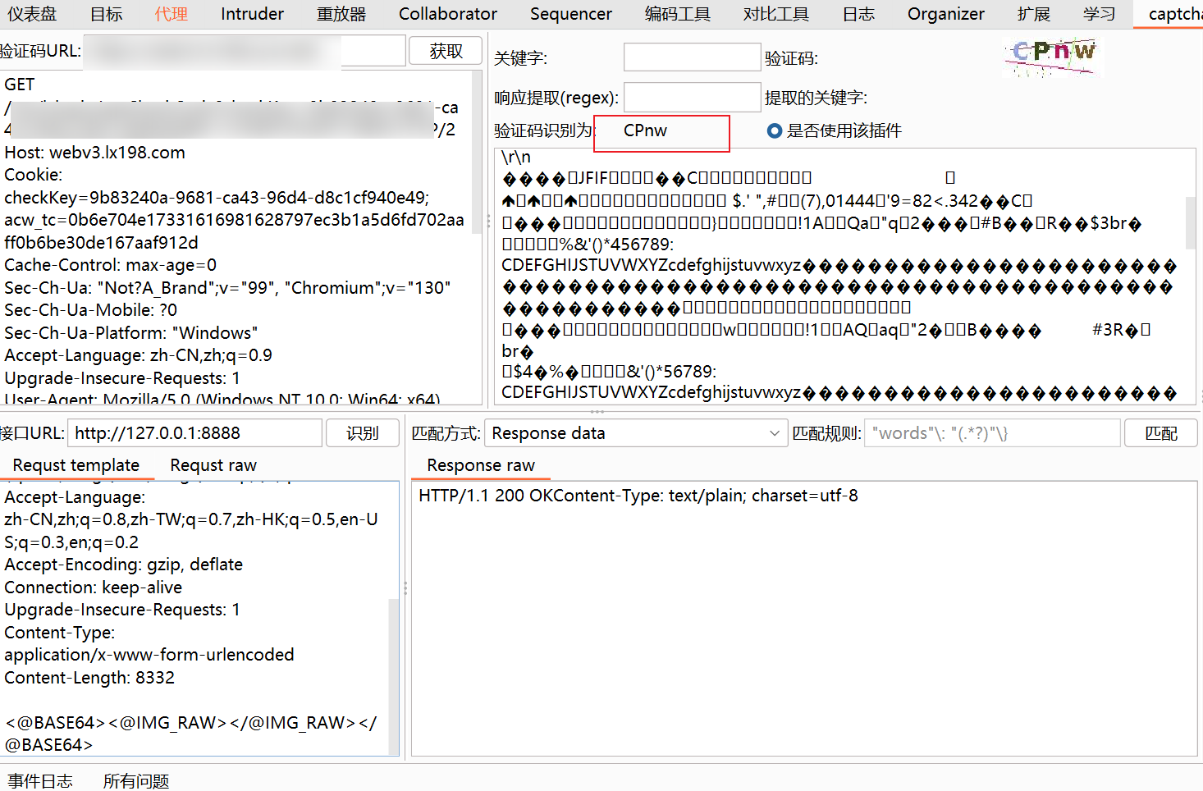
Task: Click the 获取 button to fetch captcha
Action: pyautogui.click(x=445, y=50)
